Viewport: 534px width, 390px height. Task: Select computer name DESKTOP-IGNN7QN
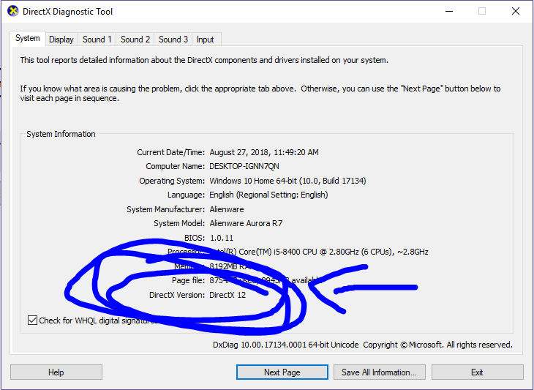point(244,166)
